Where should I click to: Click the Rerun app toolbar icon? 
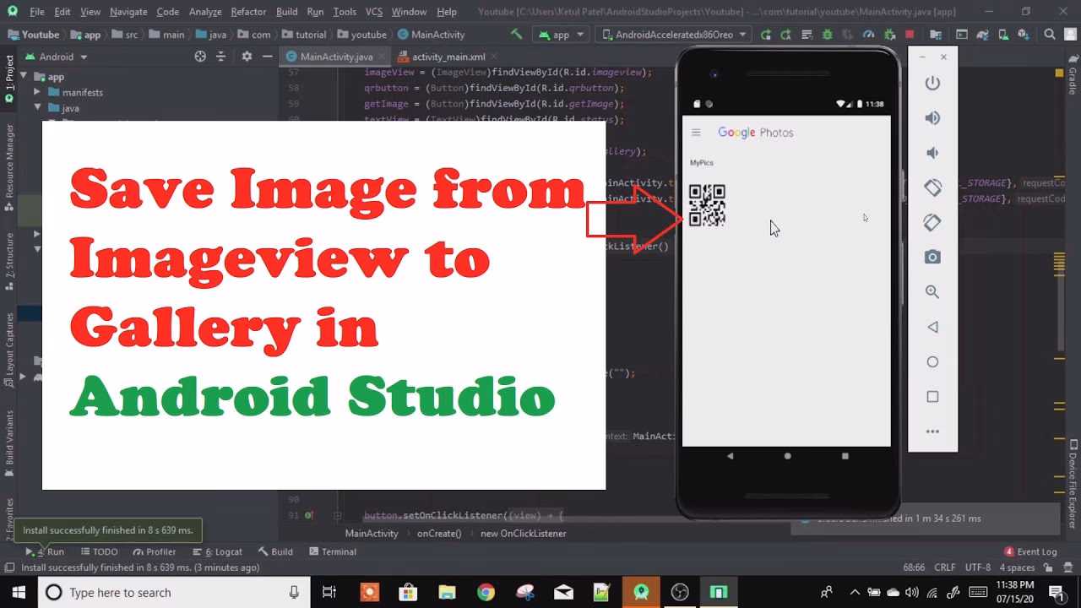(x=765, y=35)
